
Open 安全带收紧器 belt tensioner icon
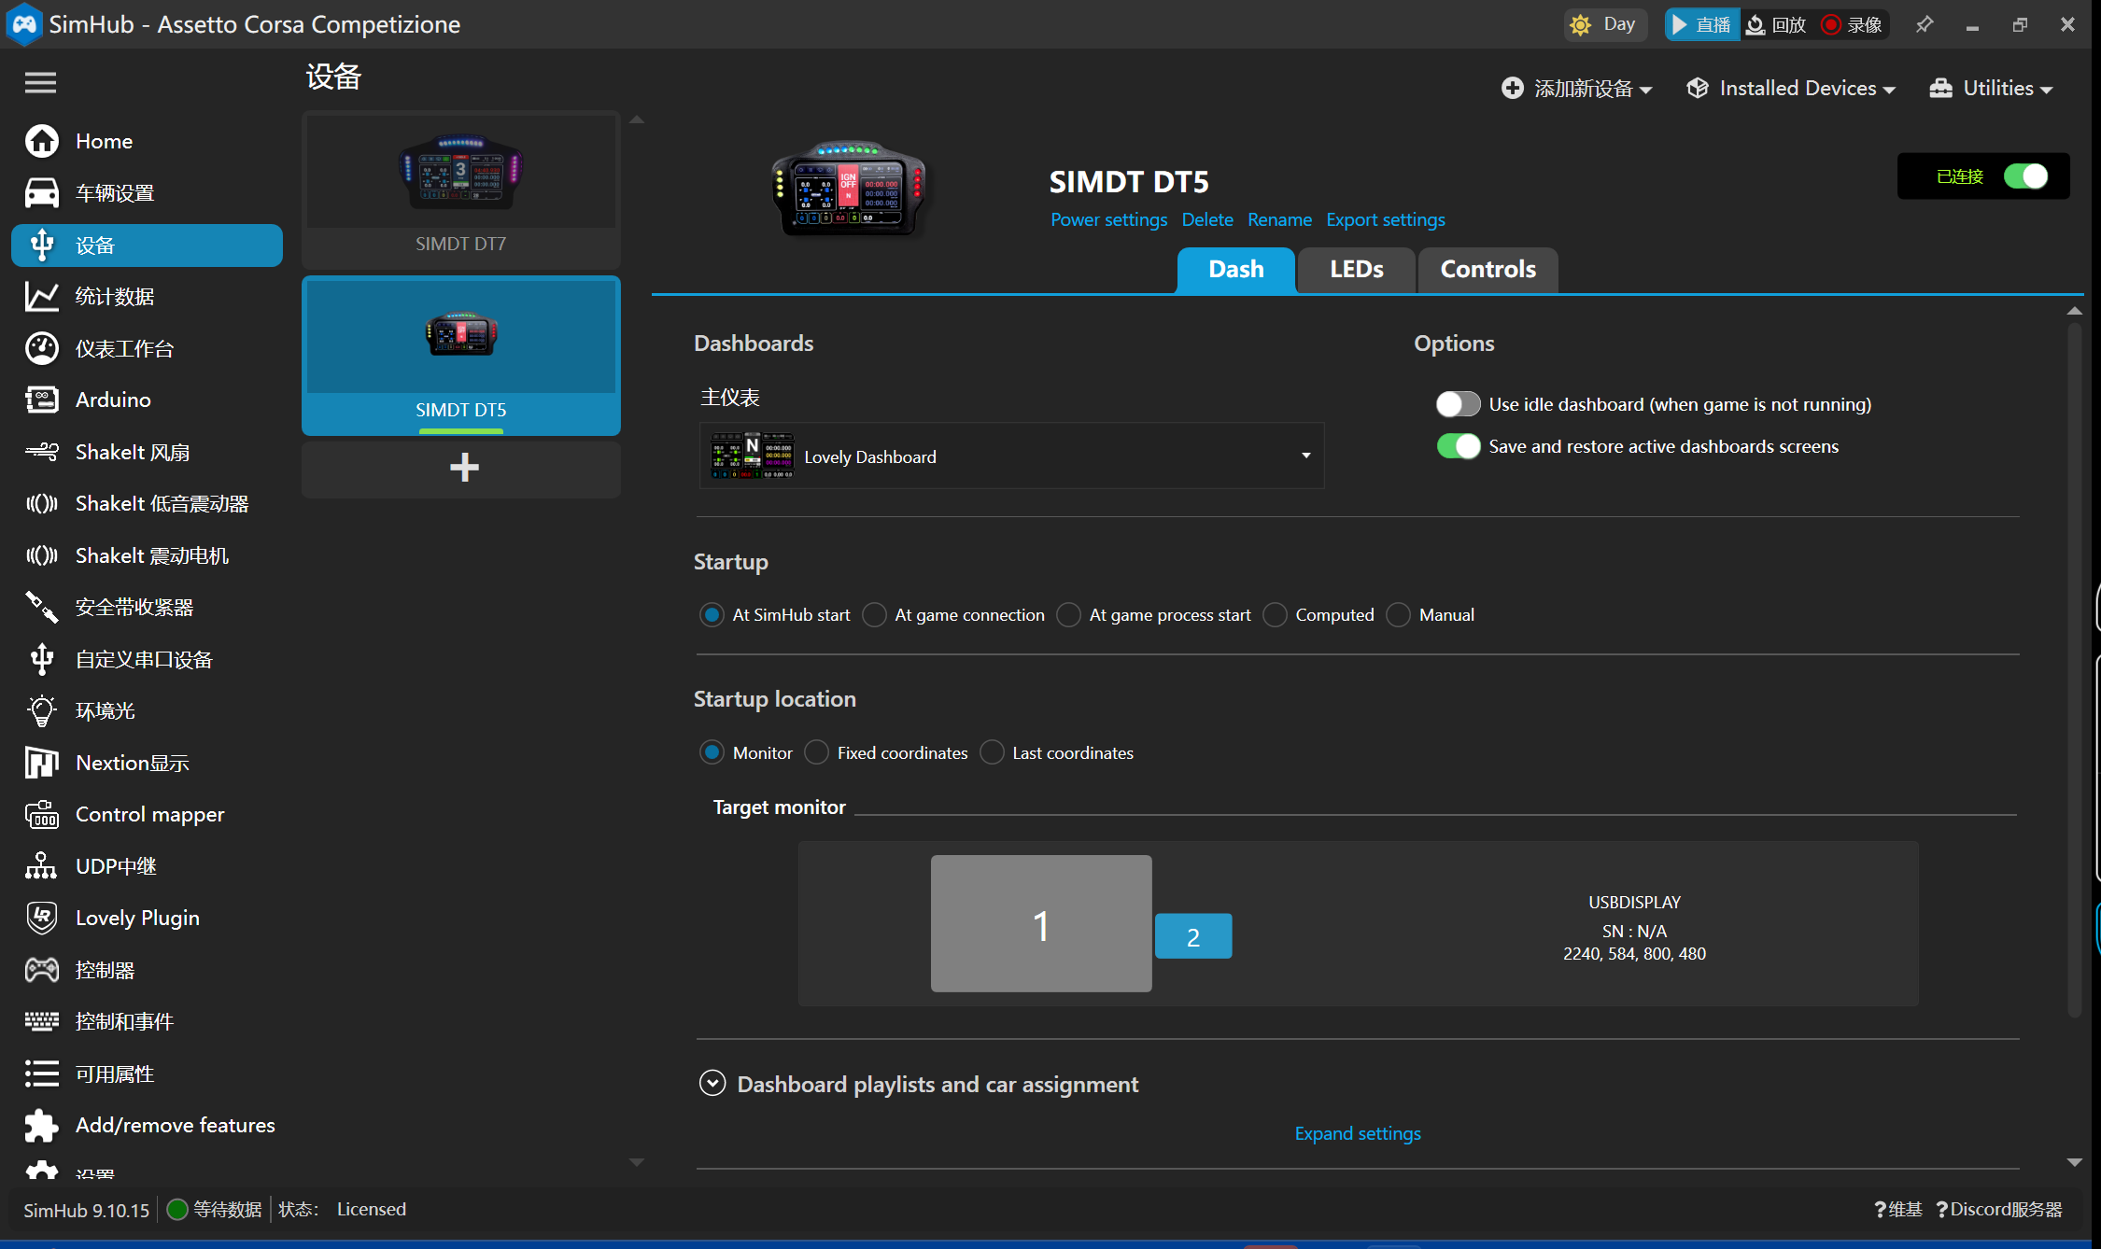pos(42,608)
